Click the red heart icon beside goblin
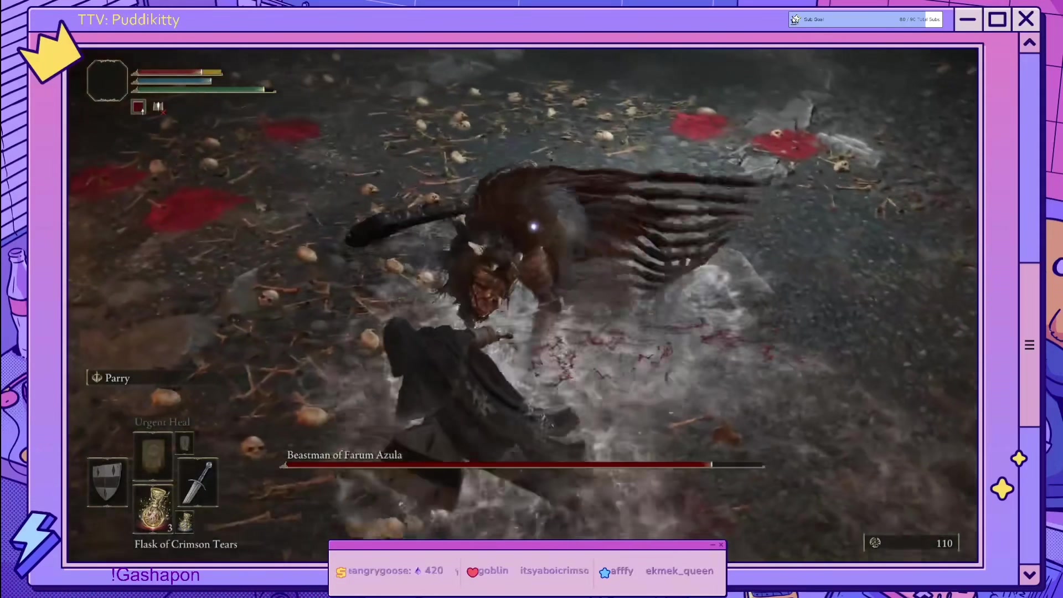 pyautogui.click(x=472, y=572)
